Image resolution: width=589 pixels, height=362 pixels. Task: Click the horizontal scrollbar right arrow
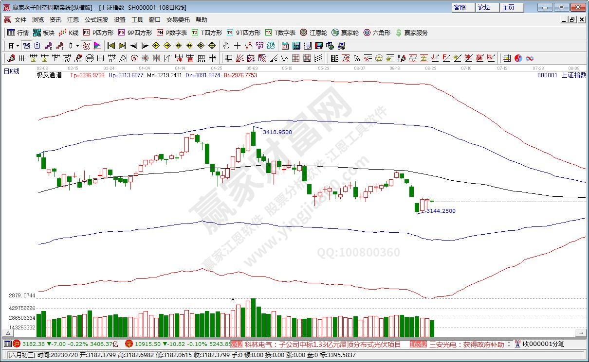click(581, 333)
